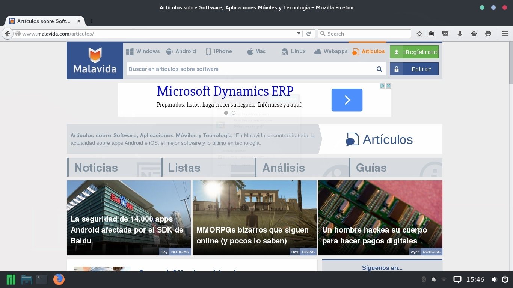Image resolution: width=513 pixels, height=288 pixels.
Task: Open the Windows section
Action: click(143, 52)
